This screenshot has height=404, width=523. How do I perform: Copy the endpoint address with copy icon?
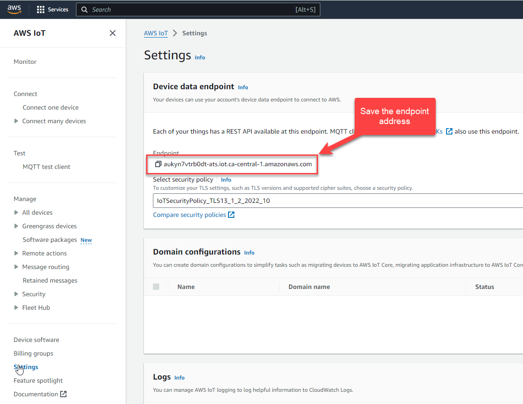[158, 164]
